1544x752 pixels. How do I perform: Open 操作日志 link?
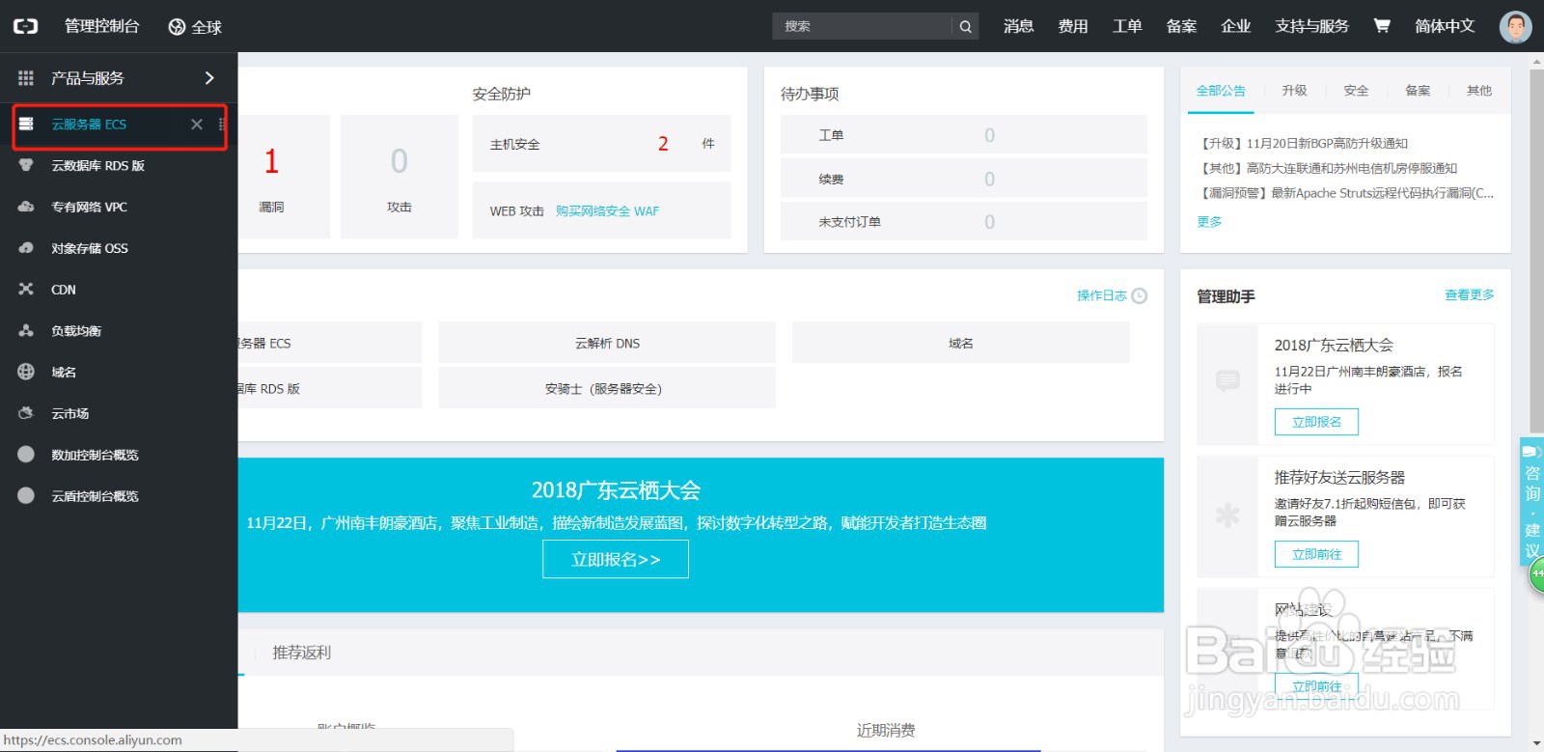tap(1102, 295)
